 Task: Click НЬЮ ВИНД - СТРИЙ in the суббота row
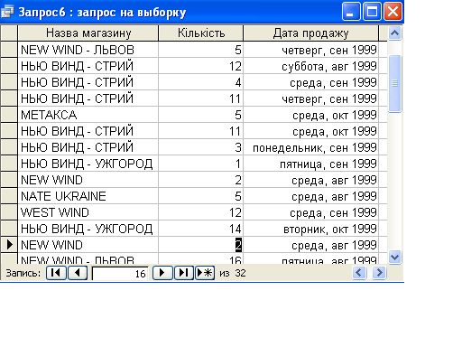(88, 66)
